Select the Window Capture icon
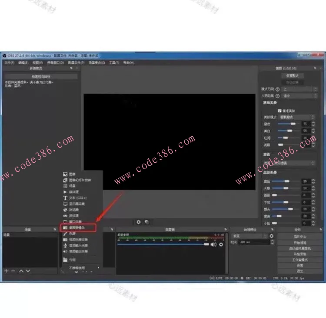Image resolution: width=326 pixels, height=318 pixels. coord(65,222)
